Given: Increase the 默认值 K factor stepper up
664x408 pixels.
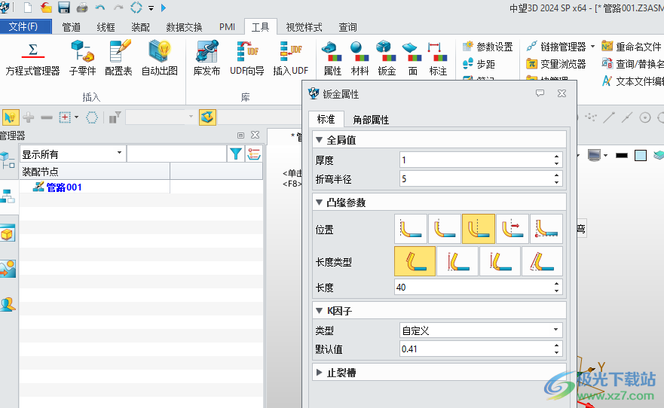Looking at the screenshot, I should click(x=556, y=346).
